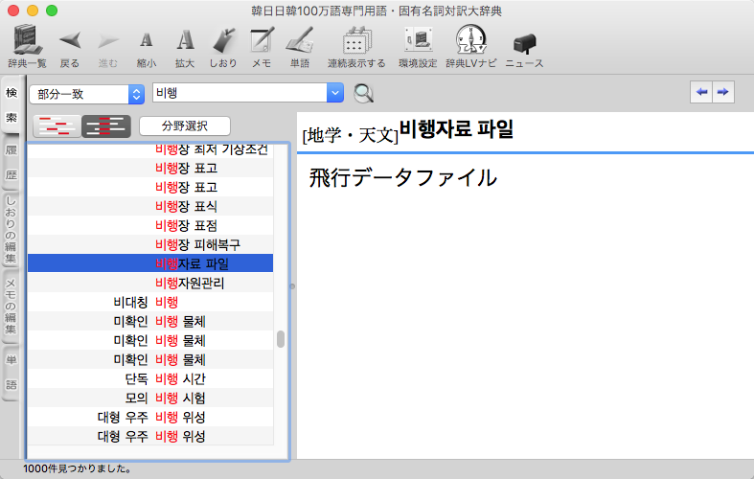Click the results list scrollbar thumb

pyautogui.click(x=281, y=339)
